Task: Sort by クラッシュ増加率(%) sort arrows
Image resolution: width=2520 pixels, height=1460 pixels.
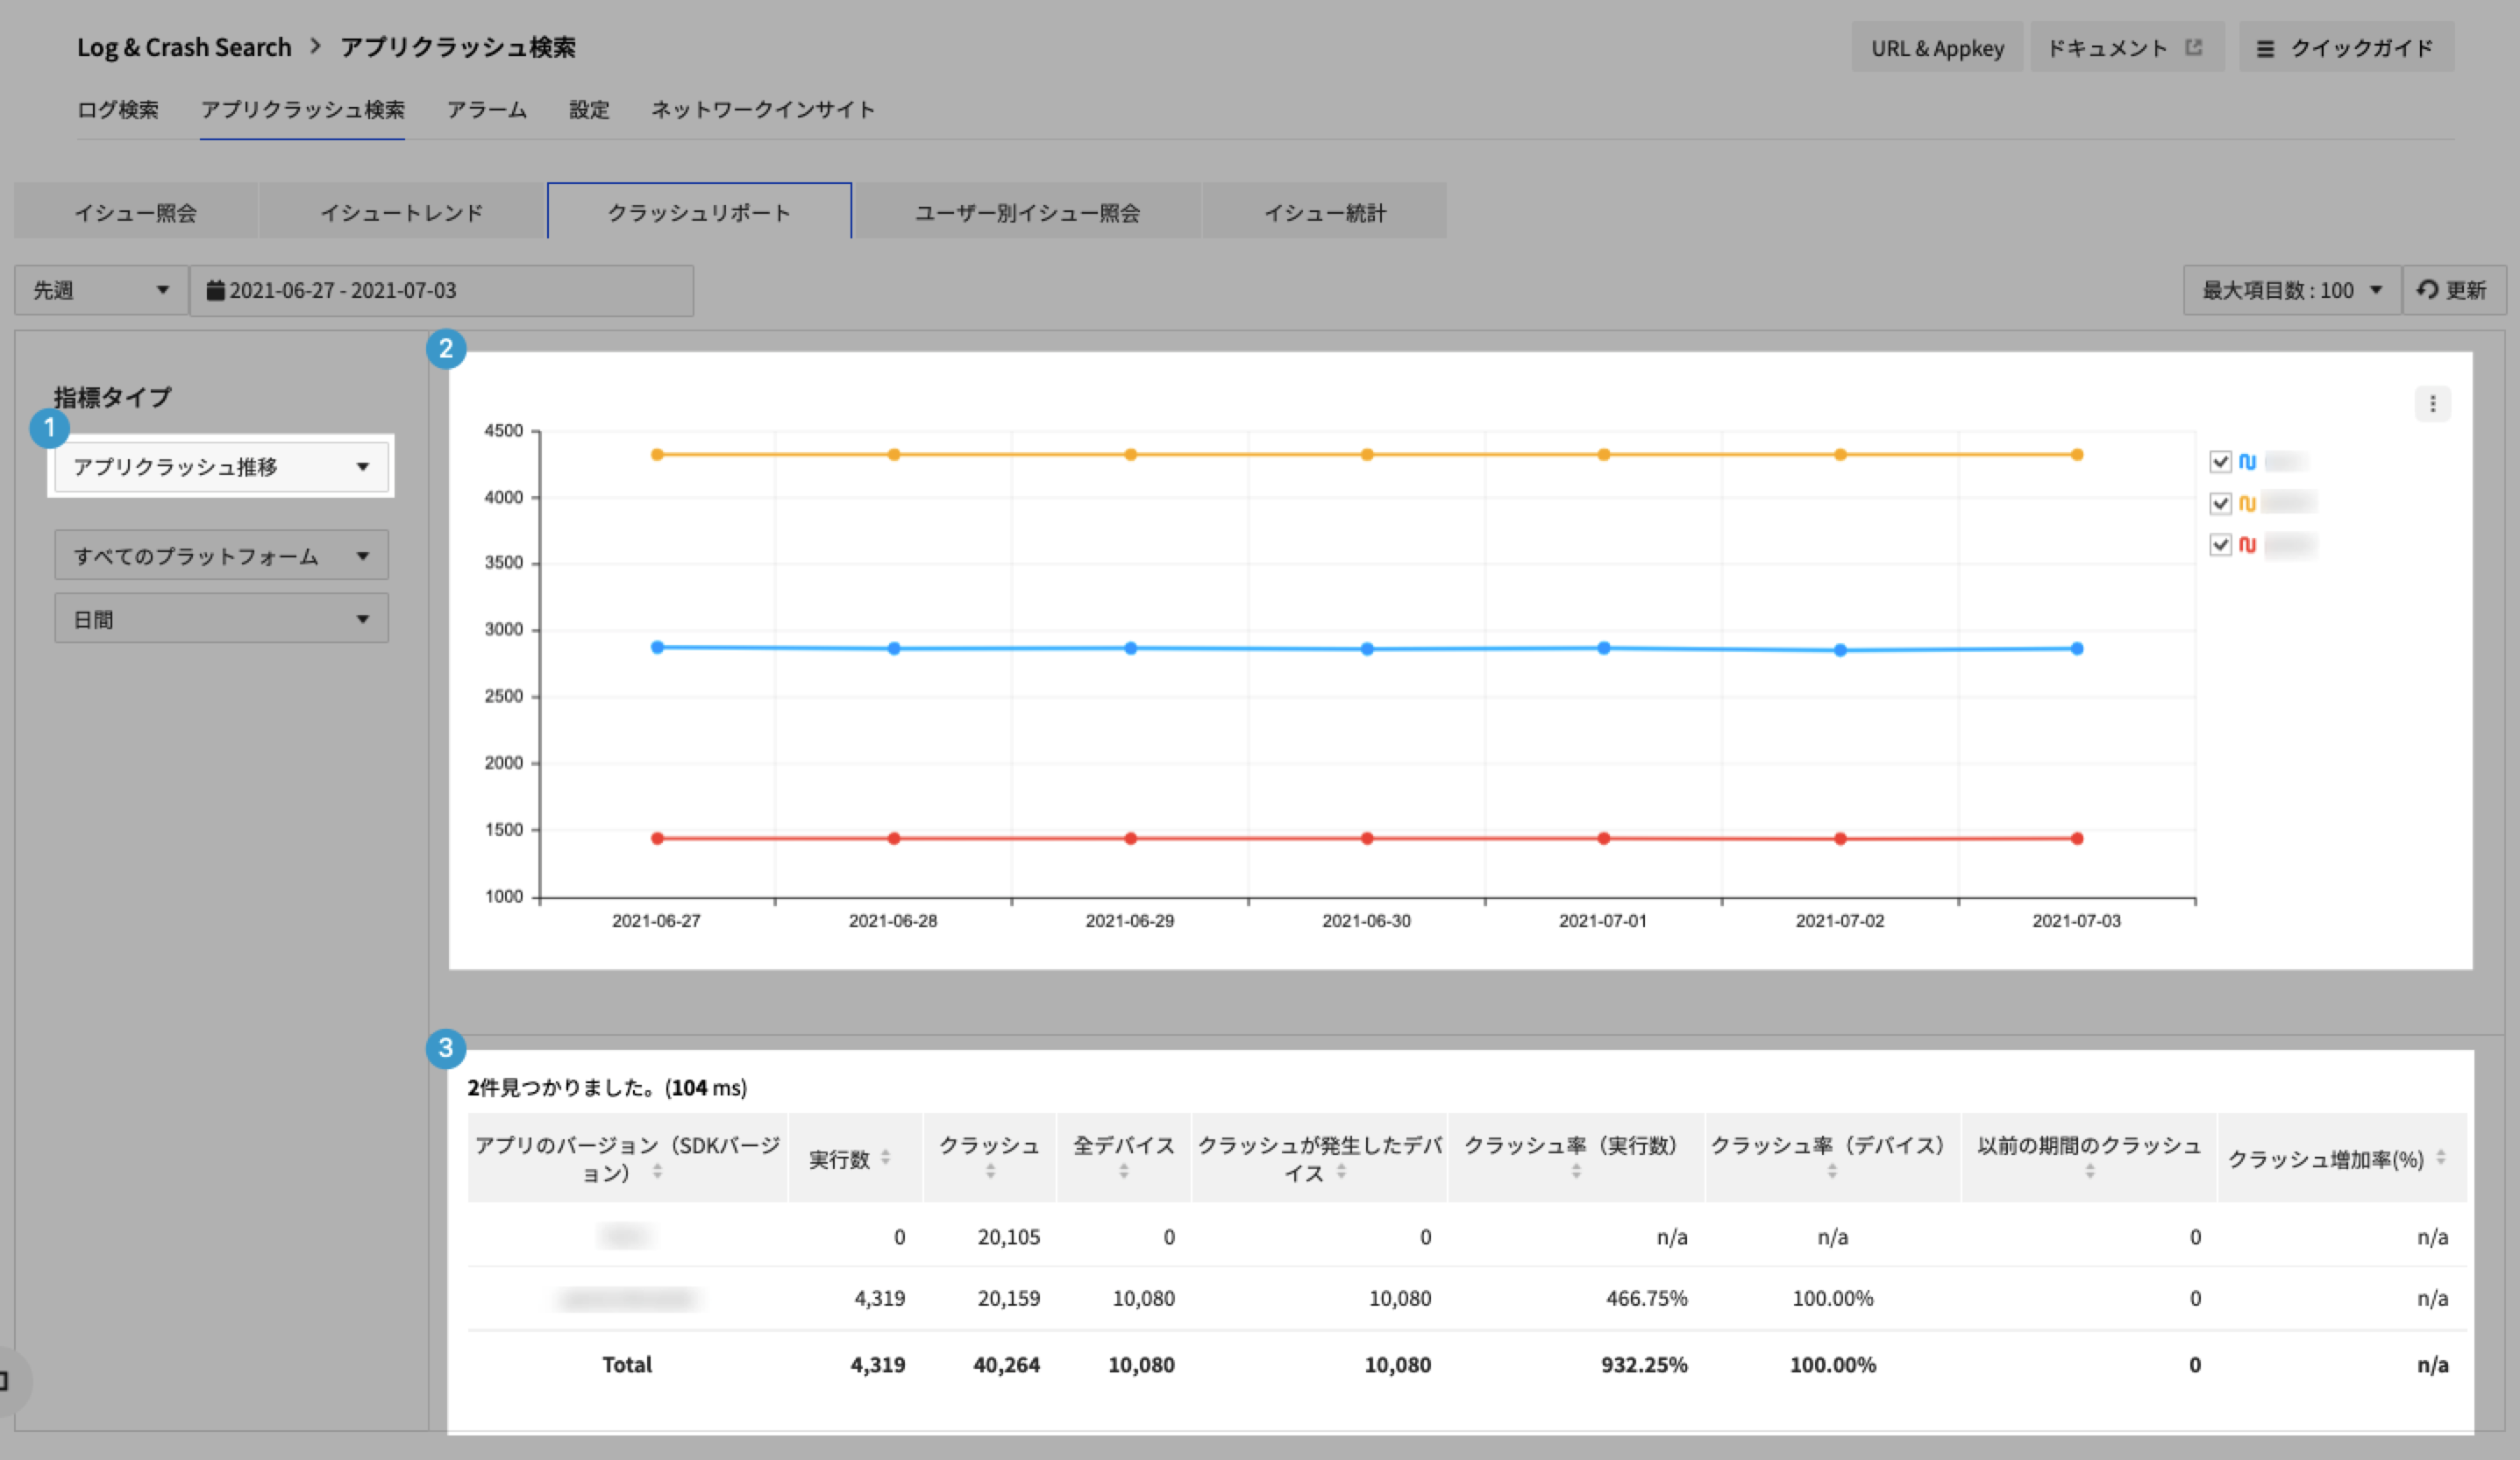Action: pyautogui.click(x=2441, y=1157)
